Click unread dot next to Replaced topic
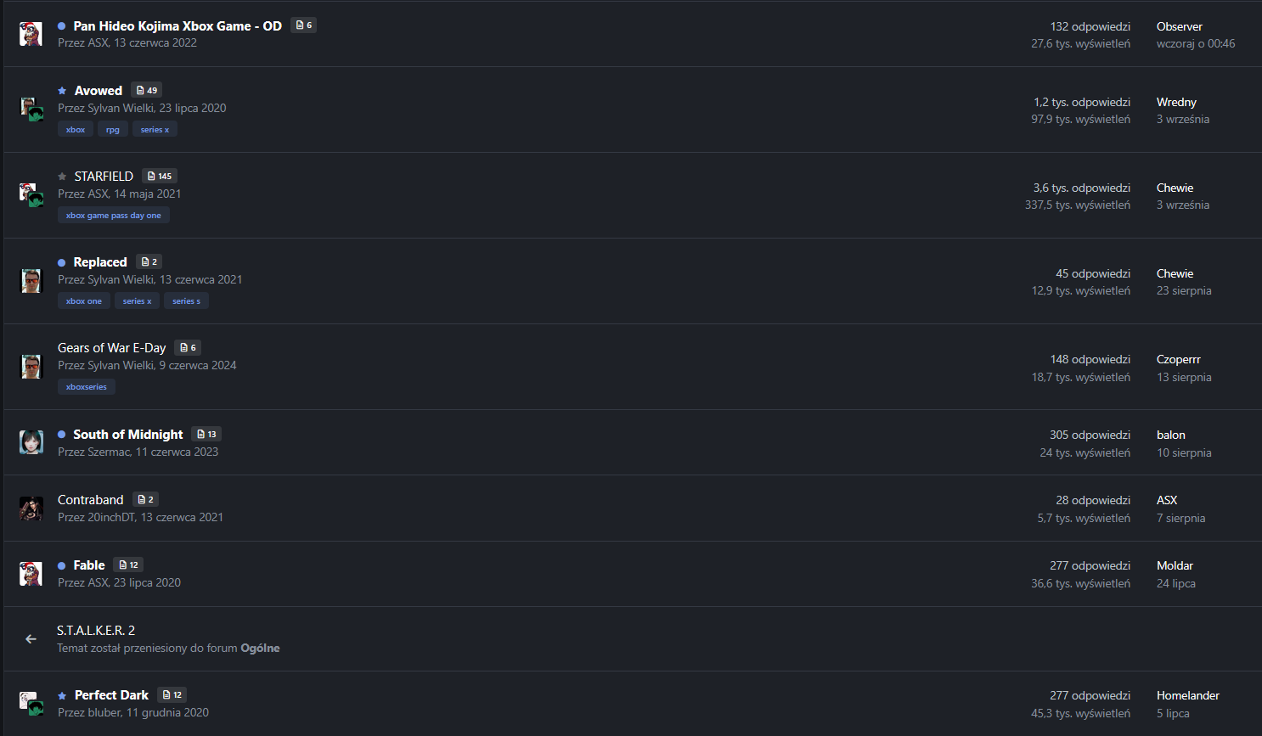This screenshot has width=1262, height=736. pos(61,263)
